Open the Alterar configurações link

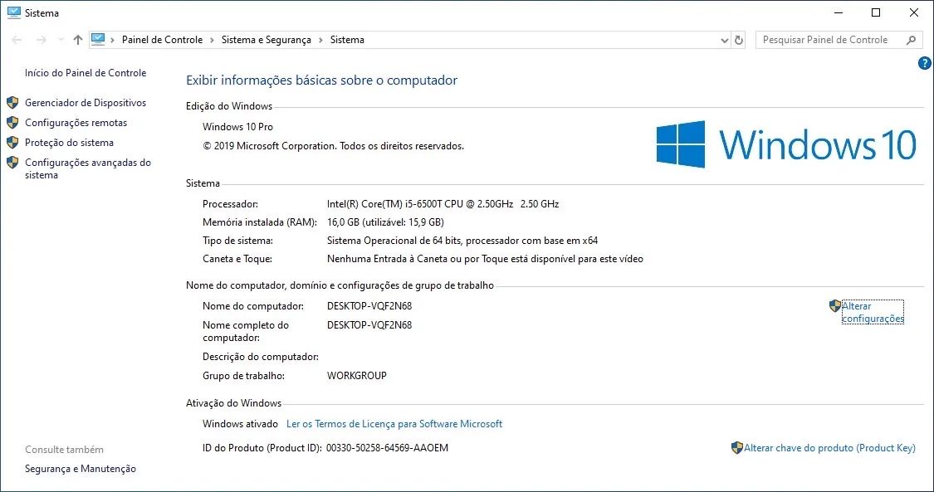(872, 311)
